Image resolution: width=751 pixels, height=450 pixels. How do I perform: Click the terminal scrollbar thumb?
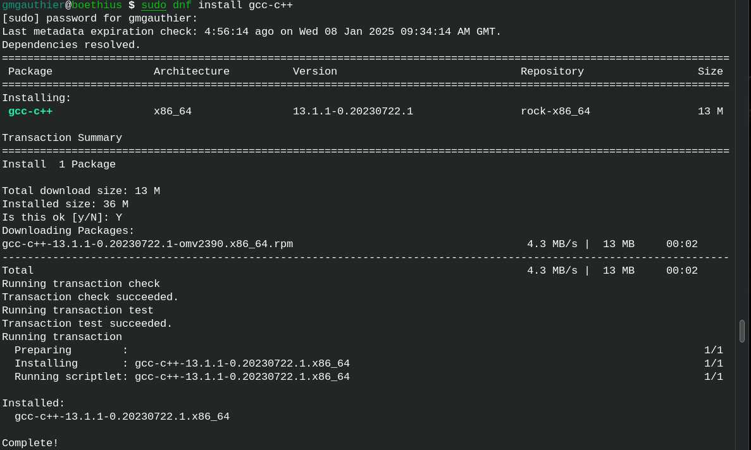click(x=742, y=331)
